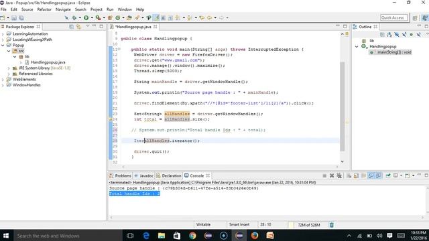Open the Source menu

27,9
